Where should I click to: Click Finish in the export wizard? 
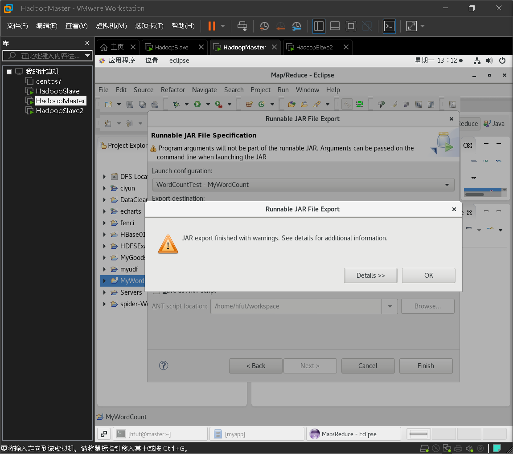[426, 366]
